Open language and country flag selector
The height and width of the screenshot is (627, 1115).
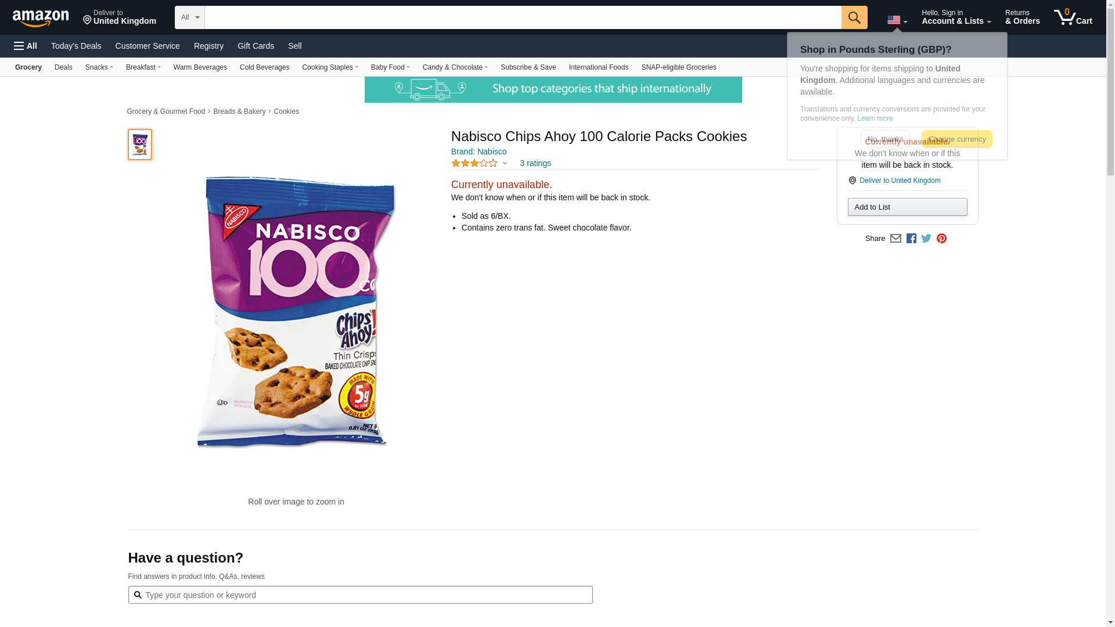pos(897,20)
